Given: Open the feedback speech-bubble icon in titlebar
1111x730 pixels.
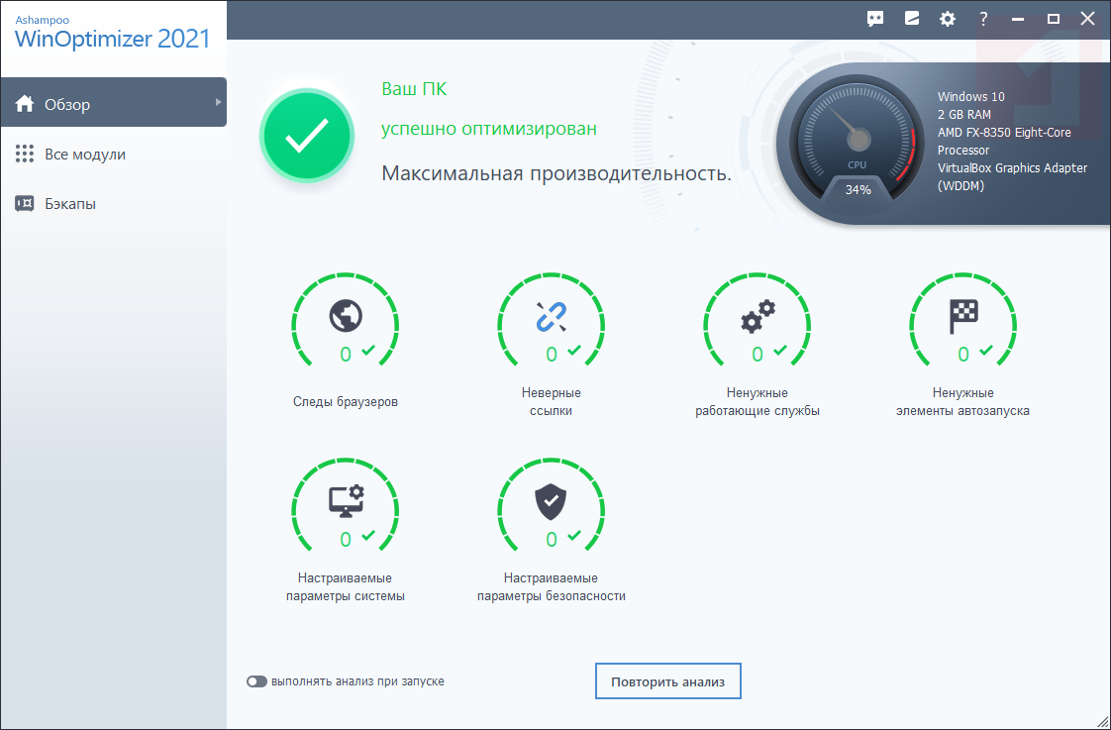Looking at the screenshot, I should click(874, 18).
